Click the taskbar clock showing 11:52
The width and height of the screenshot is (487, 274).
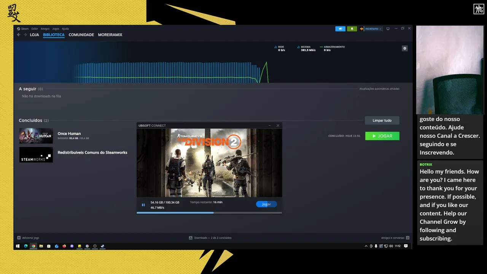[x=398, y=246]
